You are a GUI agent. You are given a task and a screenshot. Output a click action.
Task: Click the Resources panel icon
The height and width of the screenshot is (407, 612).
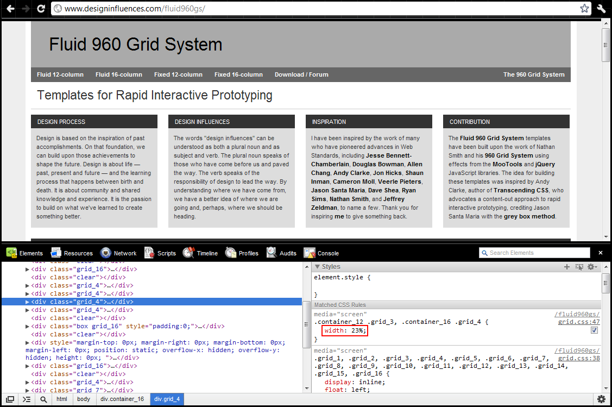click(x=56, y=253)
